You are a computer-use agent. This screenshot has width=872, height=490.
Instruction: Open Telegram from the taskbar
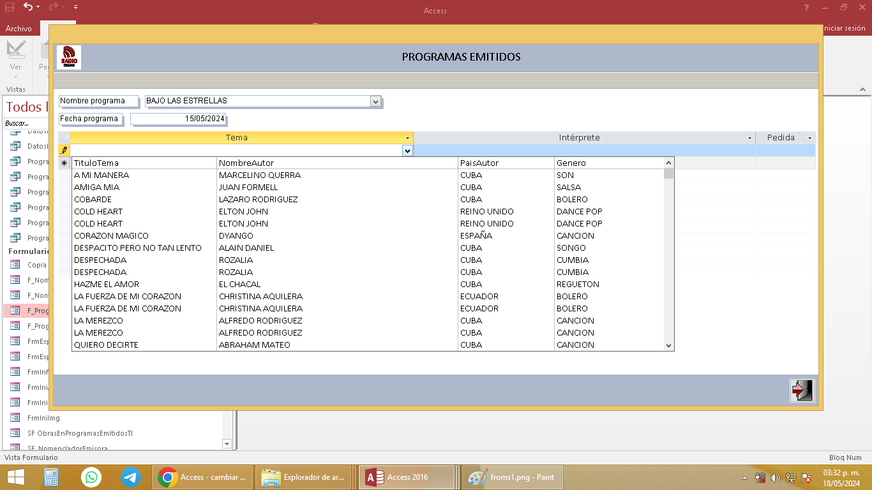[x=132, y=477]
